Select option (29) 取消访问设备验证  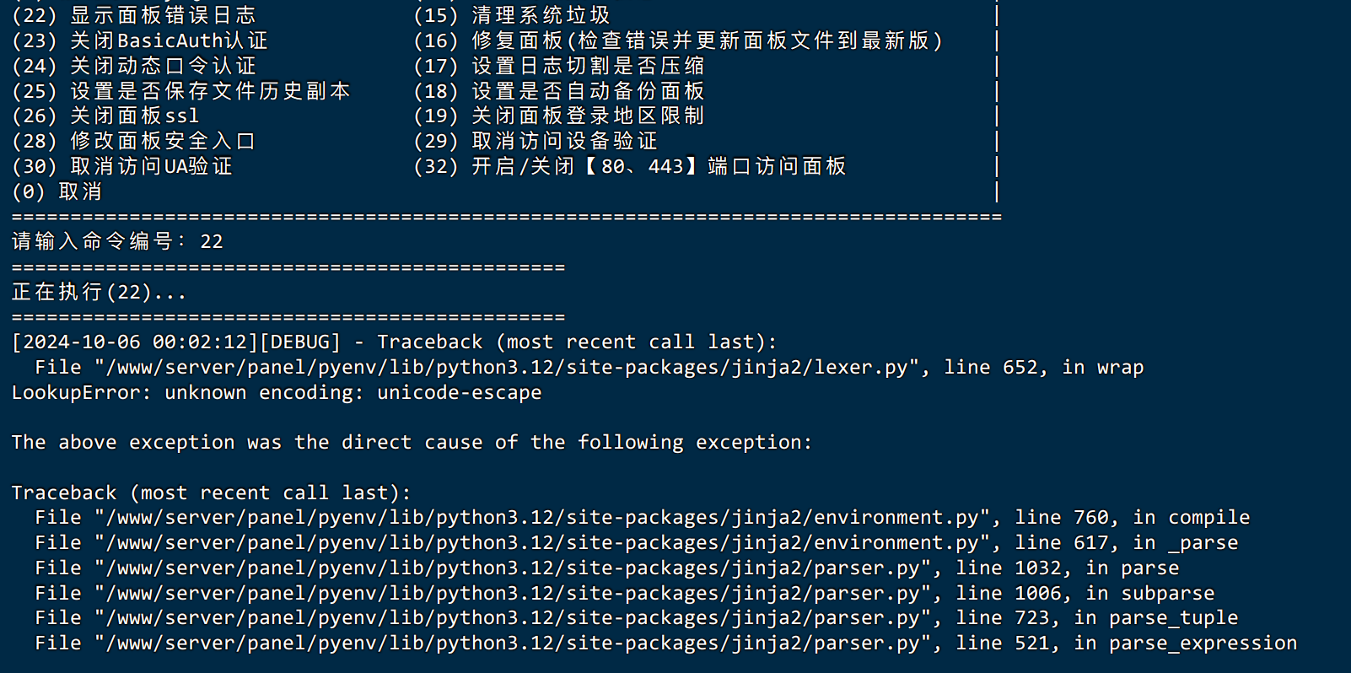[536, 141]
